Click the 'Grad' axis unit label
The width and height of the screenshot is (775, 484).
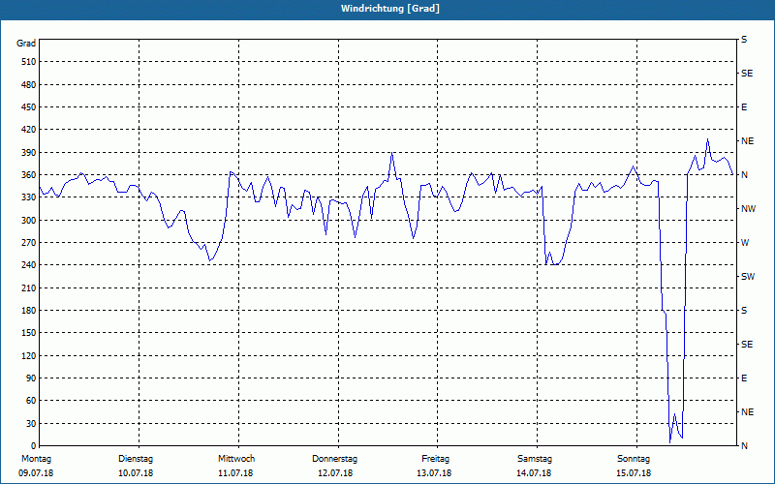click(x=26, y=44)
